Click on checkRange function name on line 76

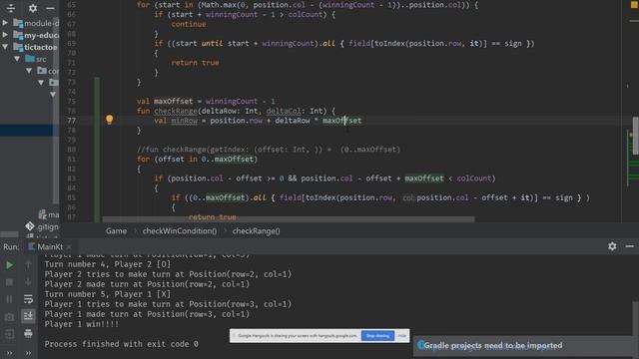coord(176,111)
